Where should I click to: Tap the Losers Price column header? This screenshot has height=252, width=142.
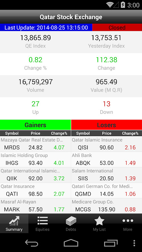tap(107, 133)
